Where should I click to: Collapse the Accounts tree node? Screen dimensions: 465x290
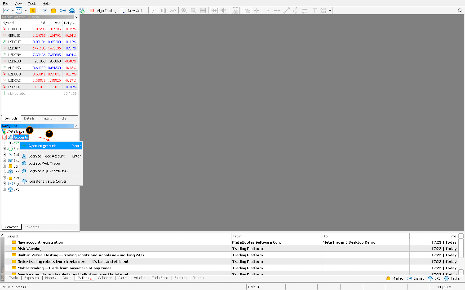point(4,137)
